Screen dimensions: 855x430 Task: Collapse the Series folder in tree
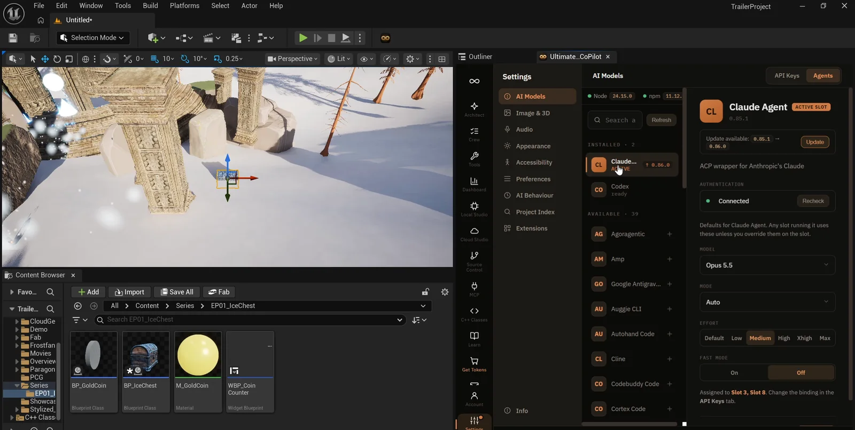coord(17,385)
